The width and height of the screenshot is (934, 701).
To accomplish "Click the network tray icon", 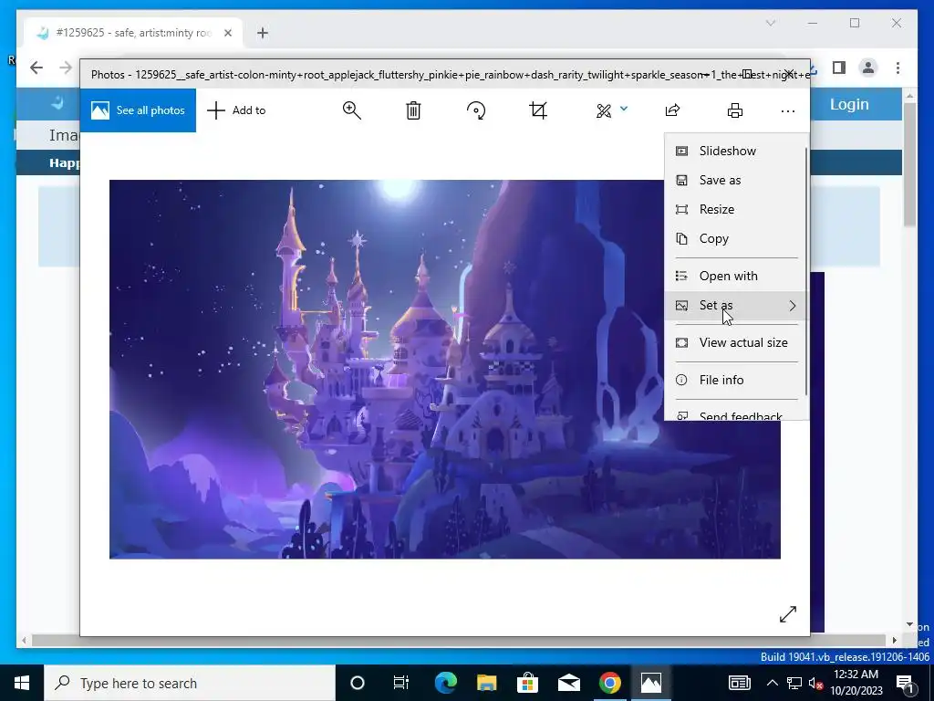I will pos(794,683).
